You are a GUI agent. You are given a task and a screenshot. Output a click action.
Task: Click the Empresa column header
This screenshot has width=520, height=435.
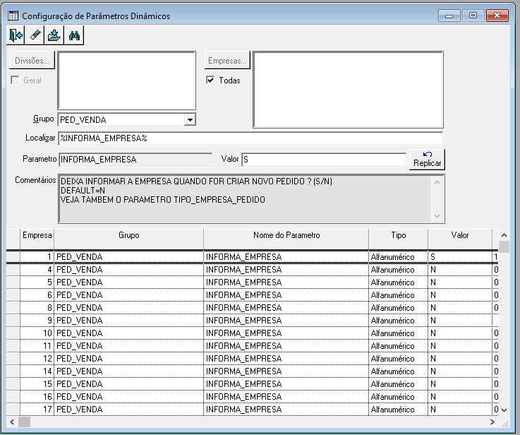coord(37,239)
